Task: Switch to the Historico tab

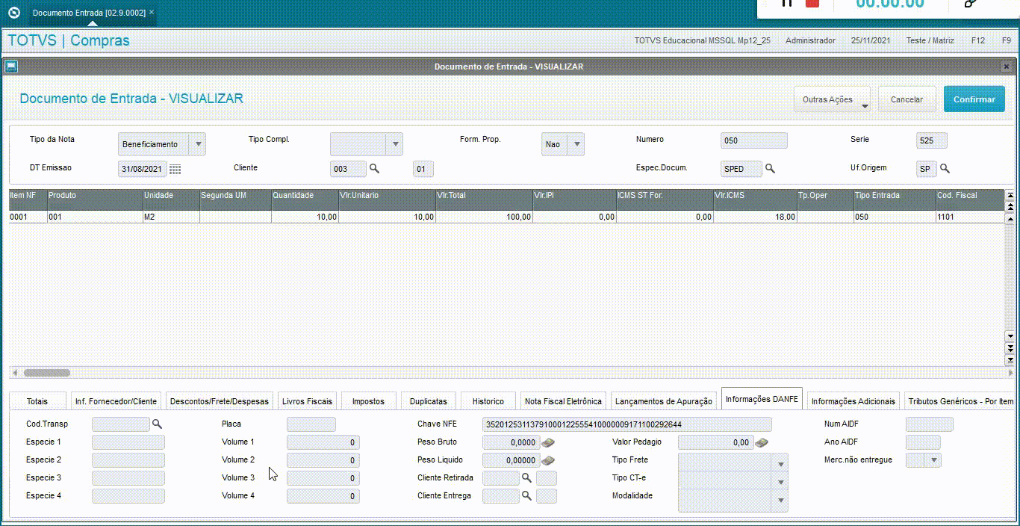Action: [488, 401]
